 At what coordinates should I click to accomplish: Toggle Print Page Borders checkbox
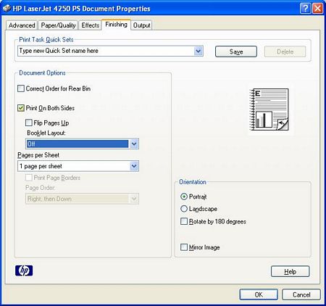click(29, 178)
